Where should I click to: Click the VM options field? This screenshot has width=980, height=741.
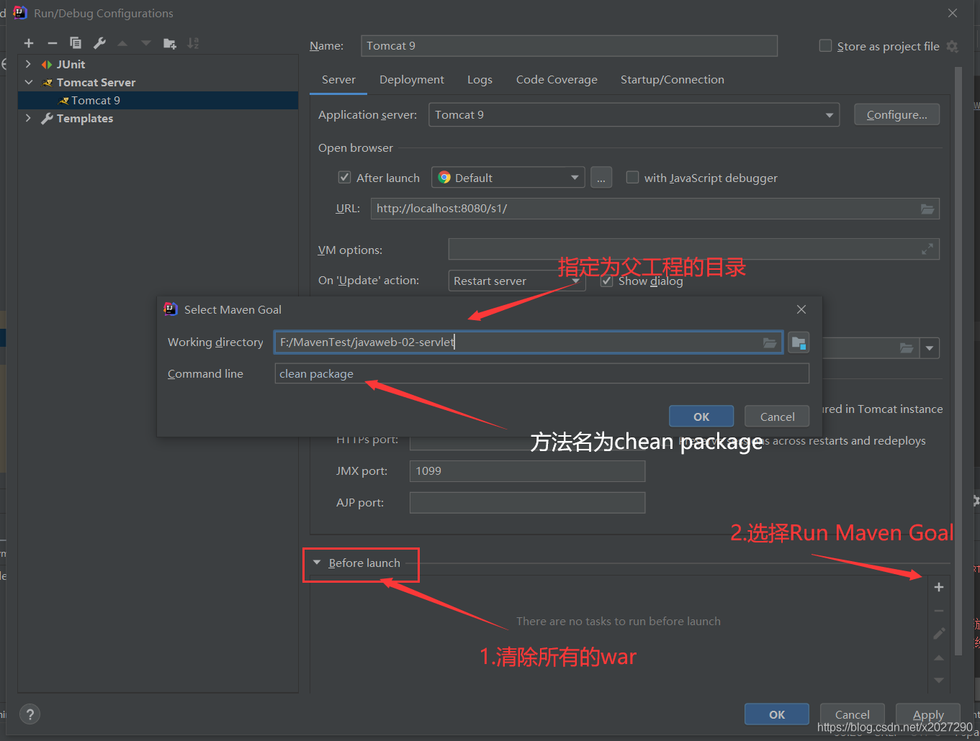[693, 249]
